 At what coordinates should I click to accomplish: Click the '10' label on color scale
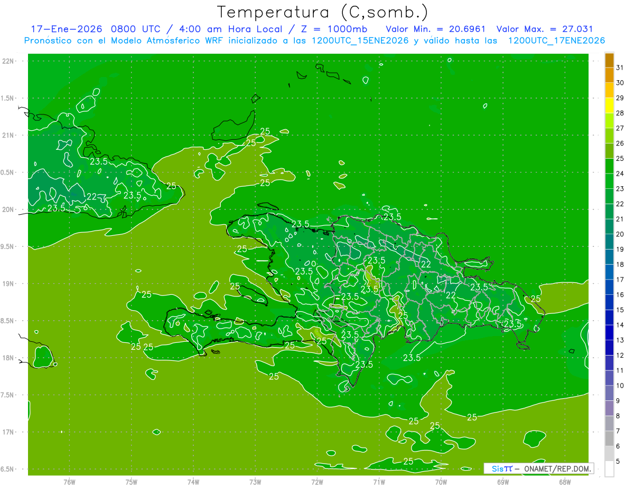620,386
